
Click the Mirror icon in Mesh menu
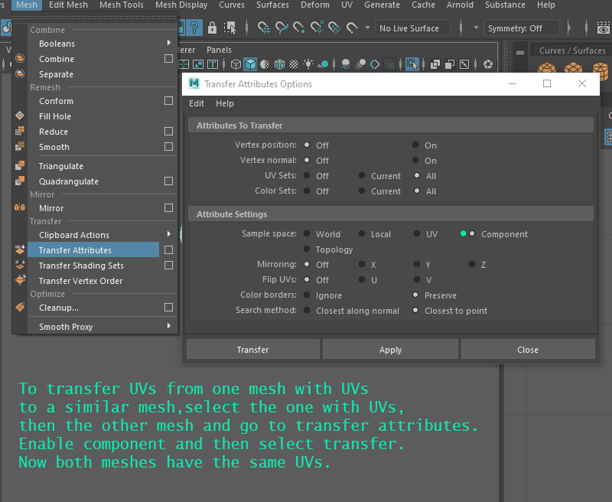pyautogui.click(x=20, y=208)
